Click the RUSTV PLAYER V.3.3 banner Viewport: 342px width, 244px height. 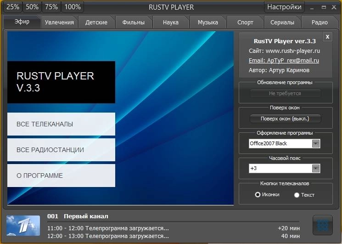pos(61,82)
